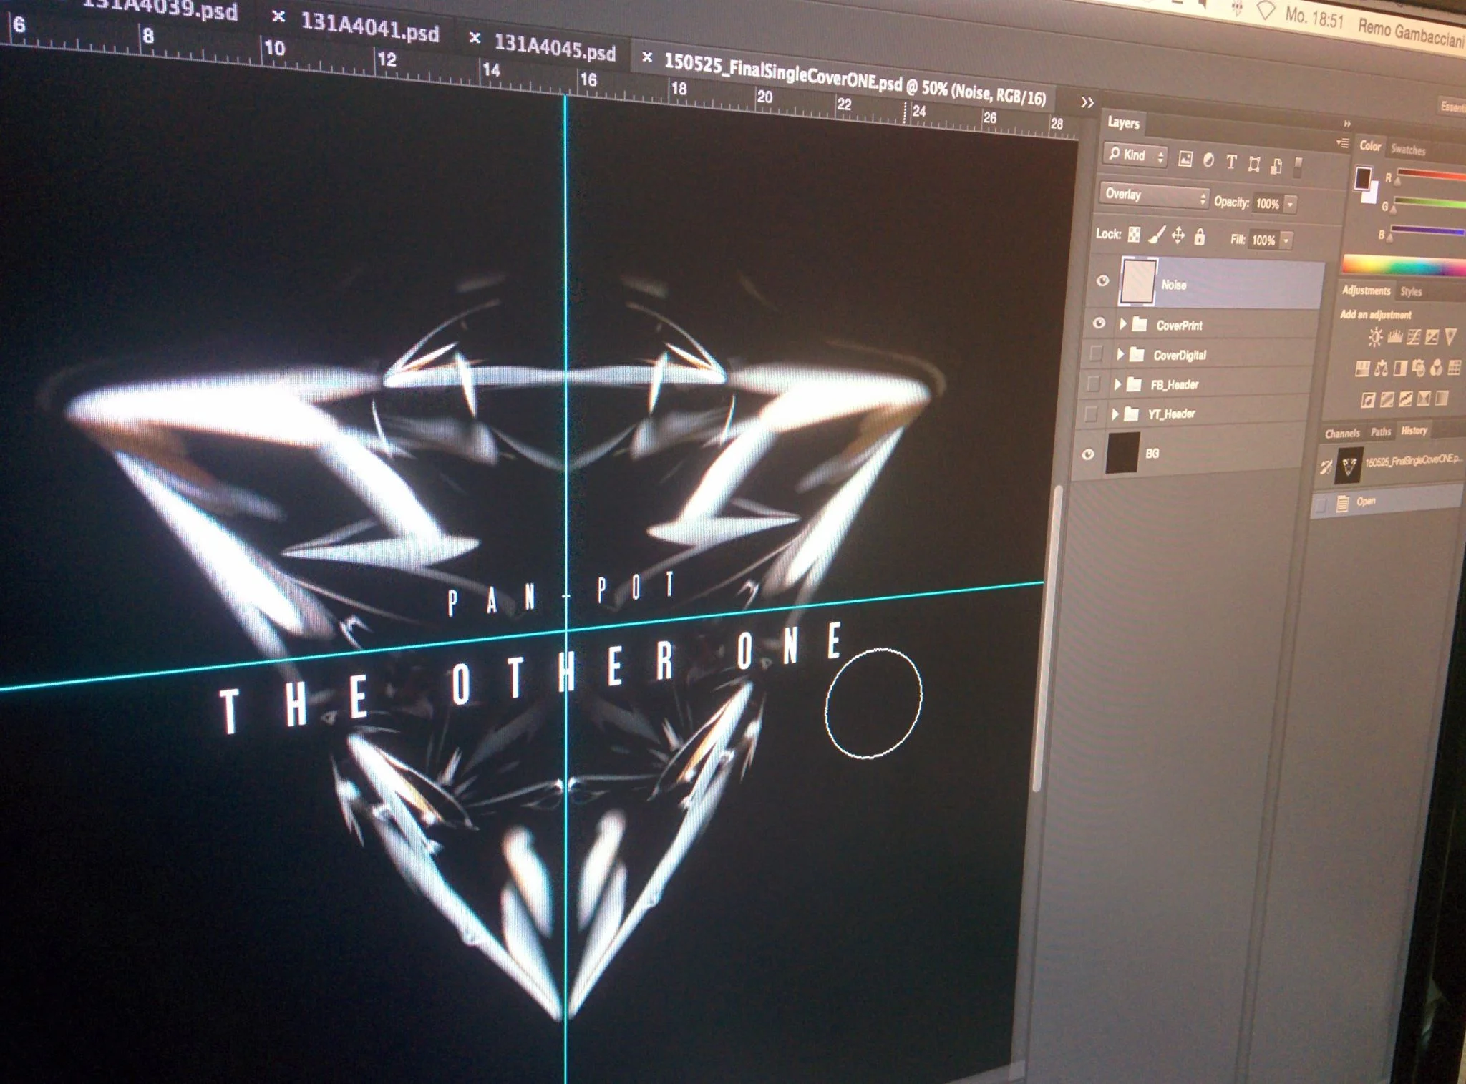Click lock transparent pixels icon

pyautogui.click(x=1134, y=234)
